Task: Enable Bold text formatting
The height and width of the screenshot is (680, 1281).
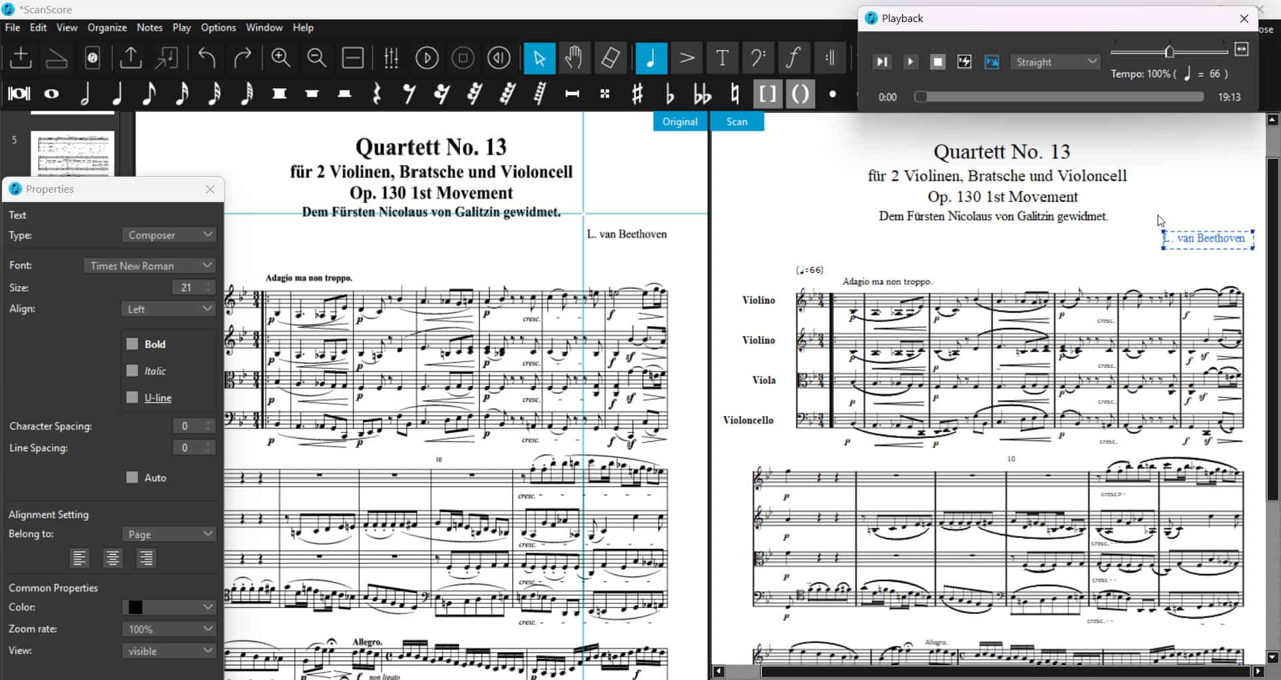Action: click(x=133, y=343)
